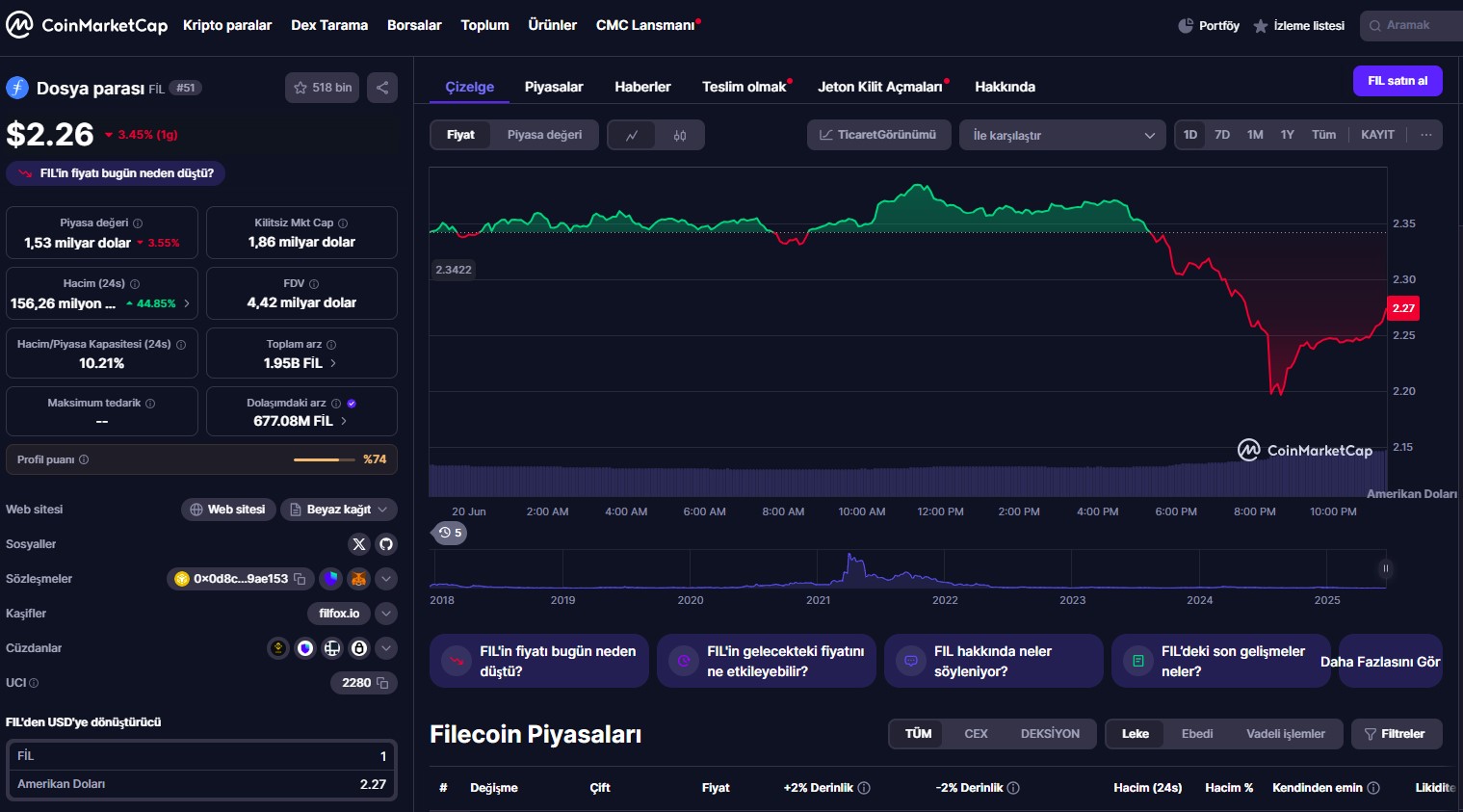1463x812 pixels.
Task: Set chart range to 7D
Action: (1222, 135)
